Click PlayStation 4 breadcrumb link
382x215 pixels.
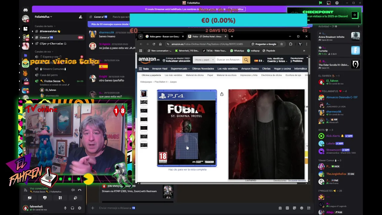161,82
